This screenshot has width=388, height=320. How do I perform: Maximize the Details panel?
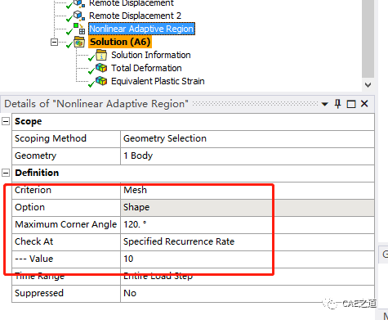pyautogui.click(x=351, y=104)
